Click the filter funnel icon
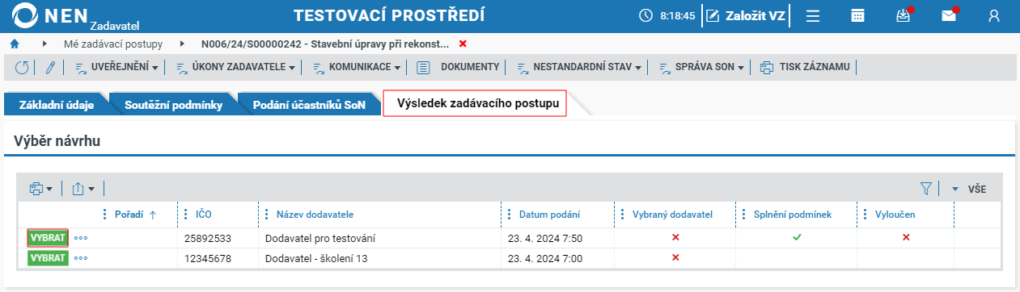 pos(926,189)
